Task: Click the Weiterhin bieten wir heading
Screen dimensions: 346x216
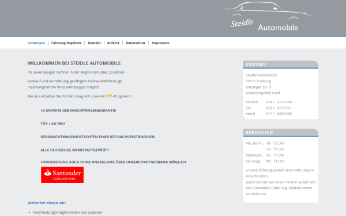Action: coord(47,203)
